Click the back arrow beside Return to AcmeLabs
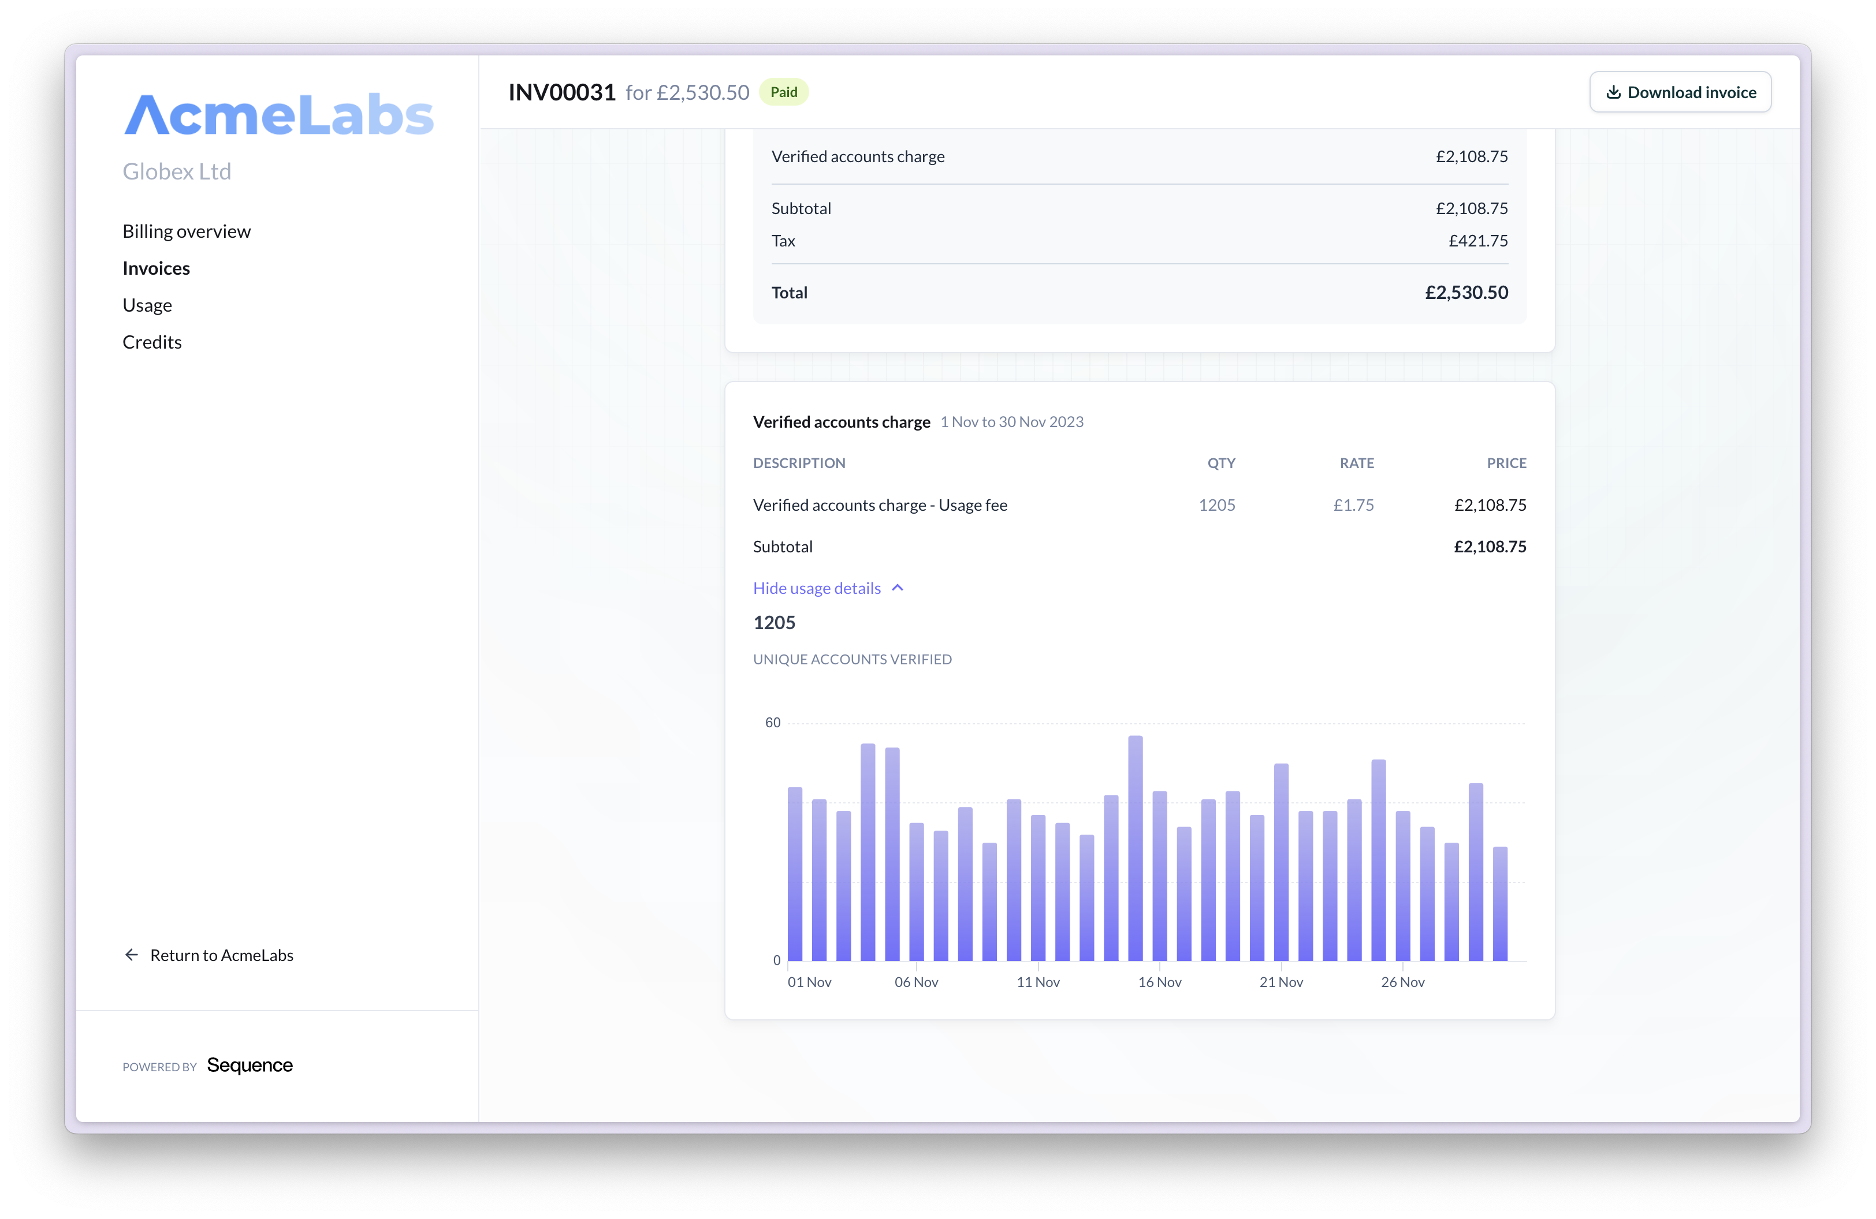 click(x=132, y=955)
